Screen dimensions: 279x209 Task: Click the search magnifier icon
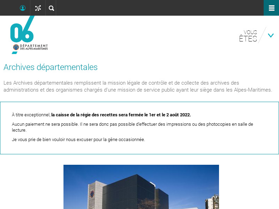click(51, 8)
